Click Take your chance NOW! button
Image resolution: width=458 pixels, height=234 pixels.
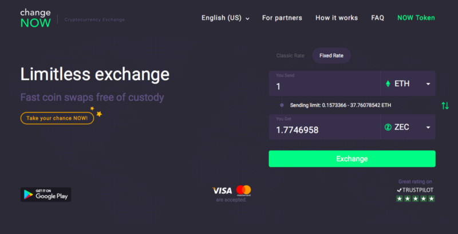(x=57, y=118)
